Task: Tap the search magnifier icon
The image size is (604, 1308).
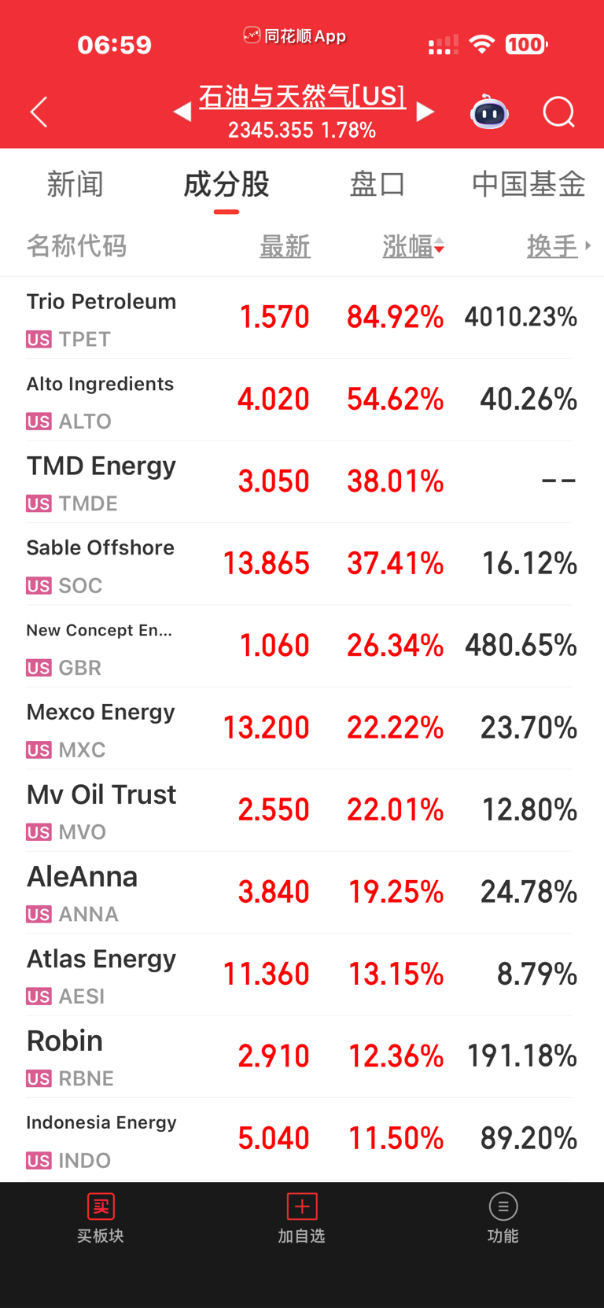Action: click(x=559, y=112)
